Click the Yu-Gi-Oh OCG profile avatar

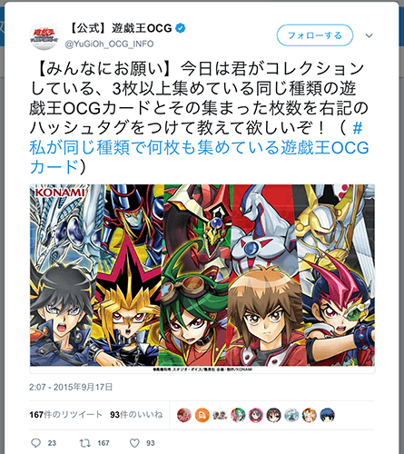pyautogui.click(x=44, y=36)
